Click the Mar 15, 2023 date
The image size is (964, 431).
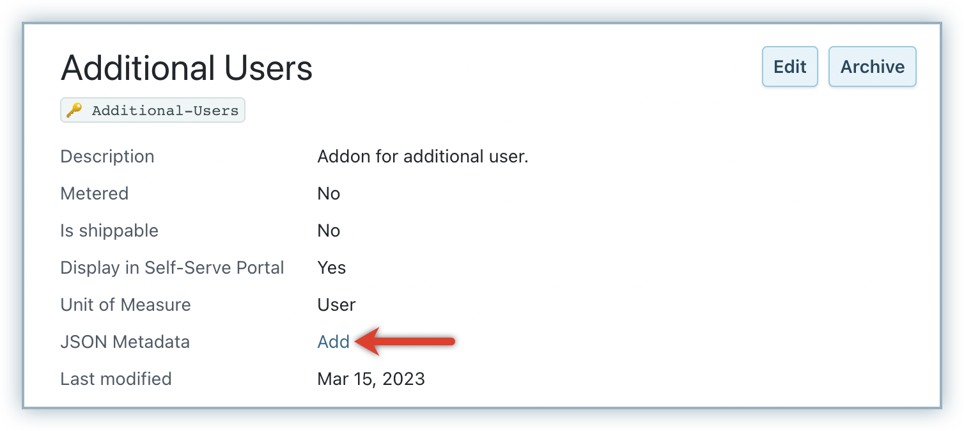(x=371, y=379)
